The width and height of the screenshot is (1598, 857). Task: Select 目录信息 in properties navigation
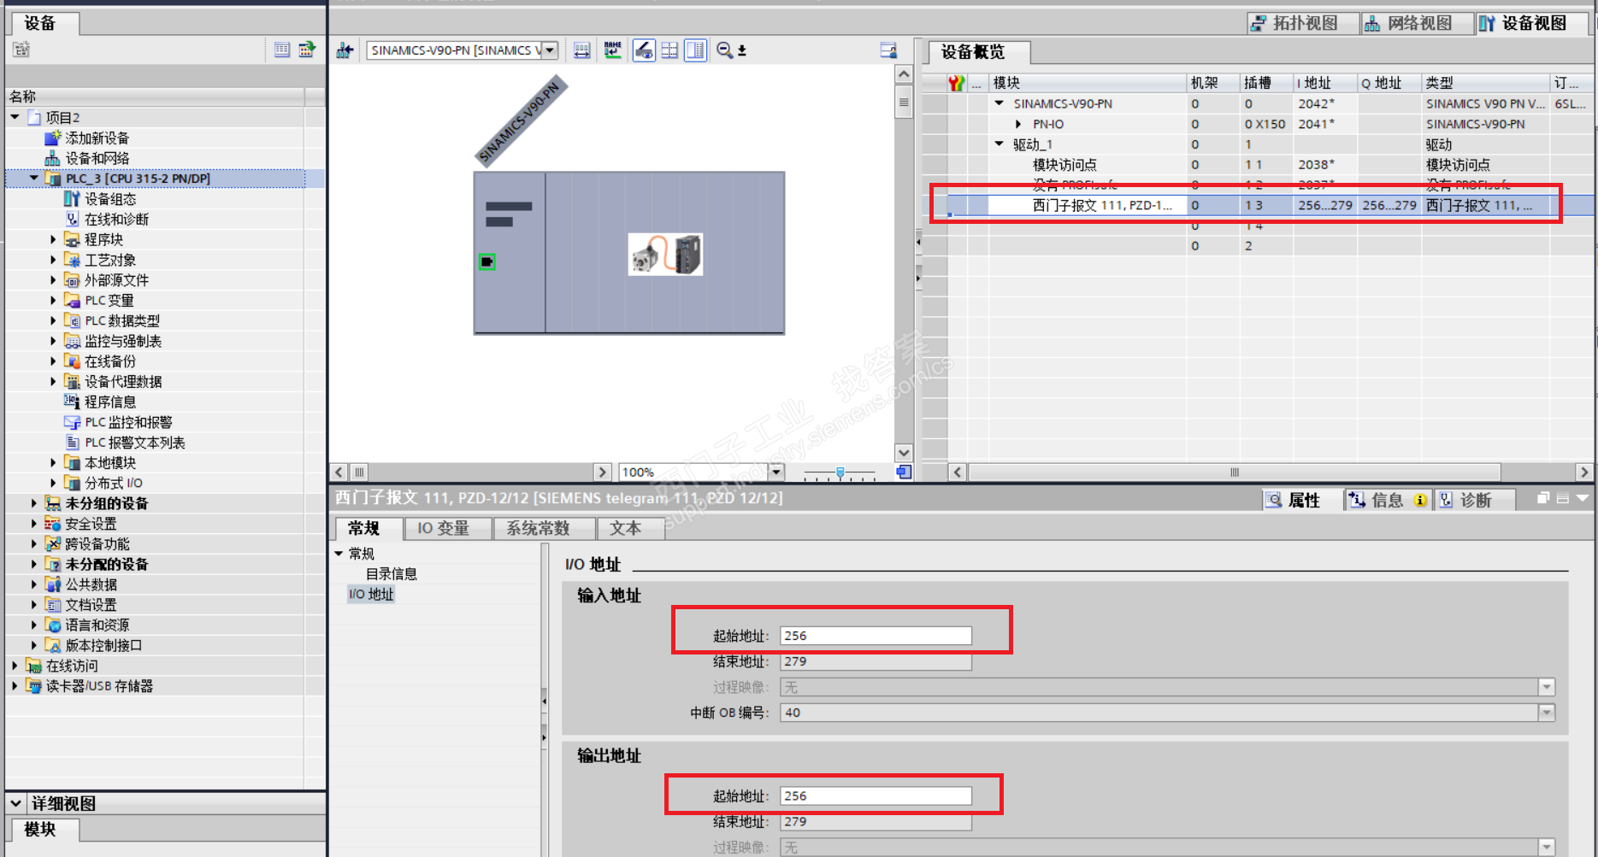(392, 574)
